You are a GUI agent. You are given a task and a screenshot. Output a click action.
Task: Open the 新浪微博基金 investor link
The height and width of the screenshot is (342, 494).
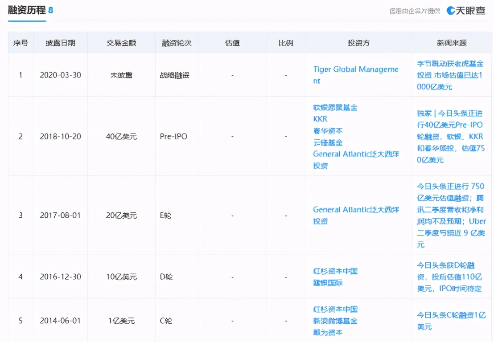tap(335, 321)
